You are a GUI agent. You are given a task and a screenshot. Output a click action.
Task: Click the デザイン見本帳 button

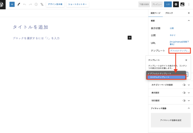click(x=55, y=5)
